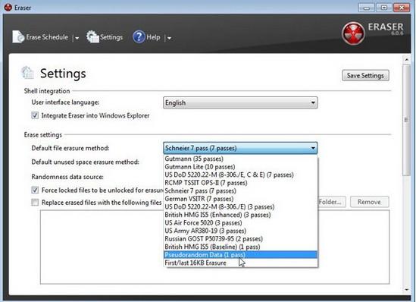The image size is (416, 302).
Task: Open the User interface language dropdown
Action: (240, 102)
